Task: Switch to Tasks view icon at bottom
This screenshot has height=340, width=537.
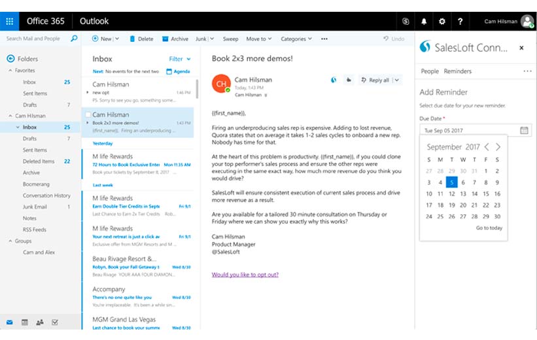Action: (55, 322)
